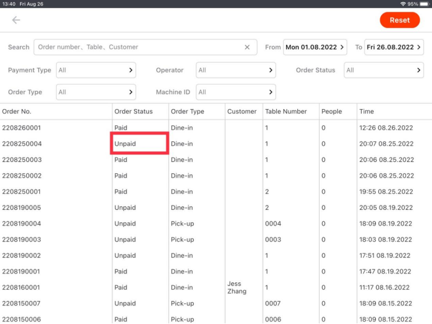Select the Jess Zhang customer cell
Image resolution: width=432 pixels, height=324 pixels.
tap(237, 287)
